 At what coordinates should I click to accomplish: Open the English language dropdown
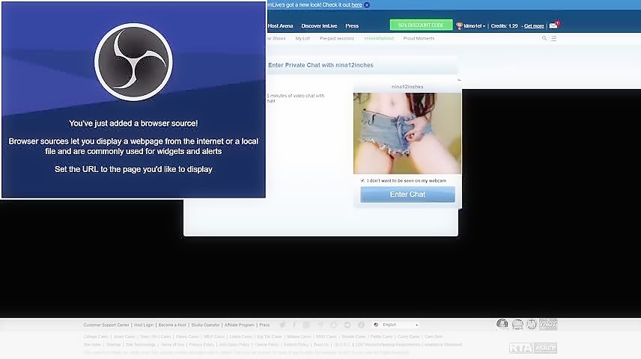pos(395,325)
